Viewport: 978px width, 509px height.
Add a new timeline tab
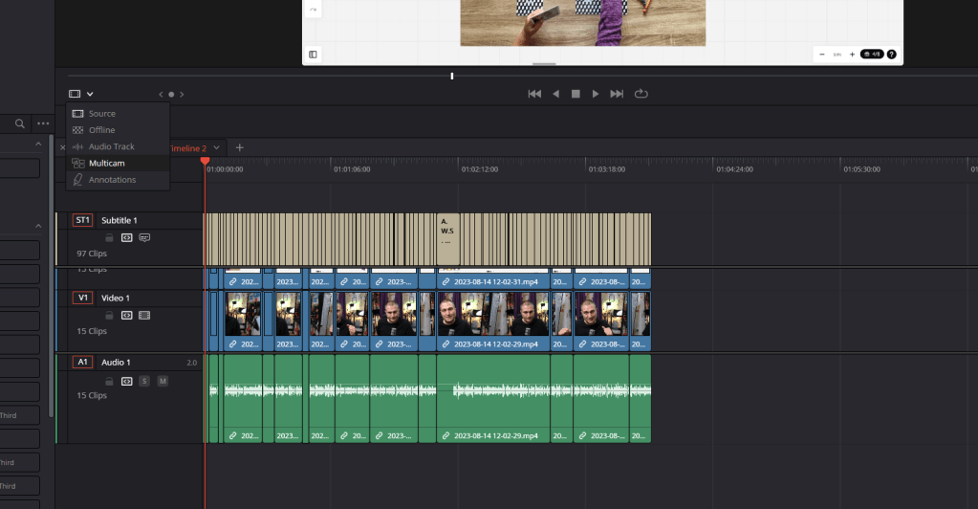pos(240,148)
